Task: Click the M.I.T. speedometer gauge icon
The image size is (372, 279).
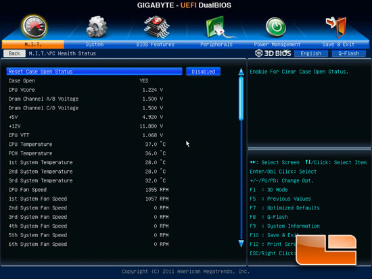Action: coord(34,27)
